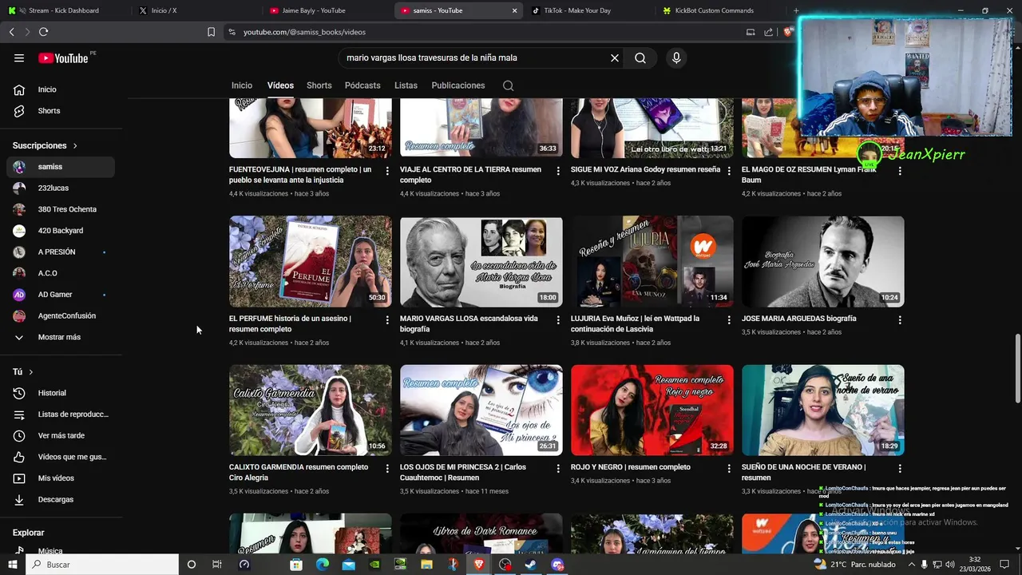Open EL PERFUME video thumbnail
The height and width of the screenshot is (575, 1022).
(311, 261)
